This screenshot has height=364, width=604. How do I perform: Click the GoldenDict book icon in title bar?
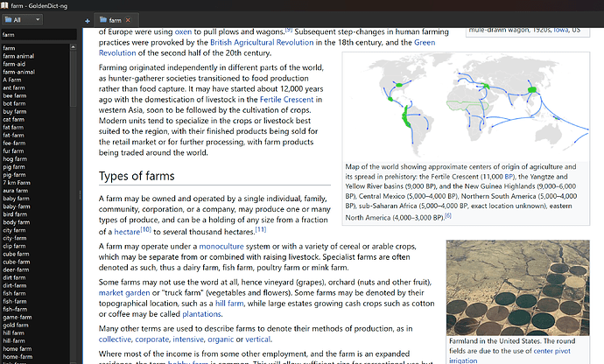[x=6, y=5]
